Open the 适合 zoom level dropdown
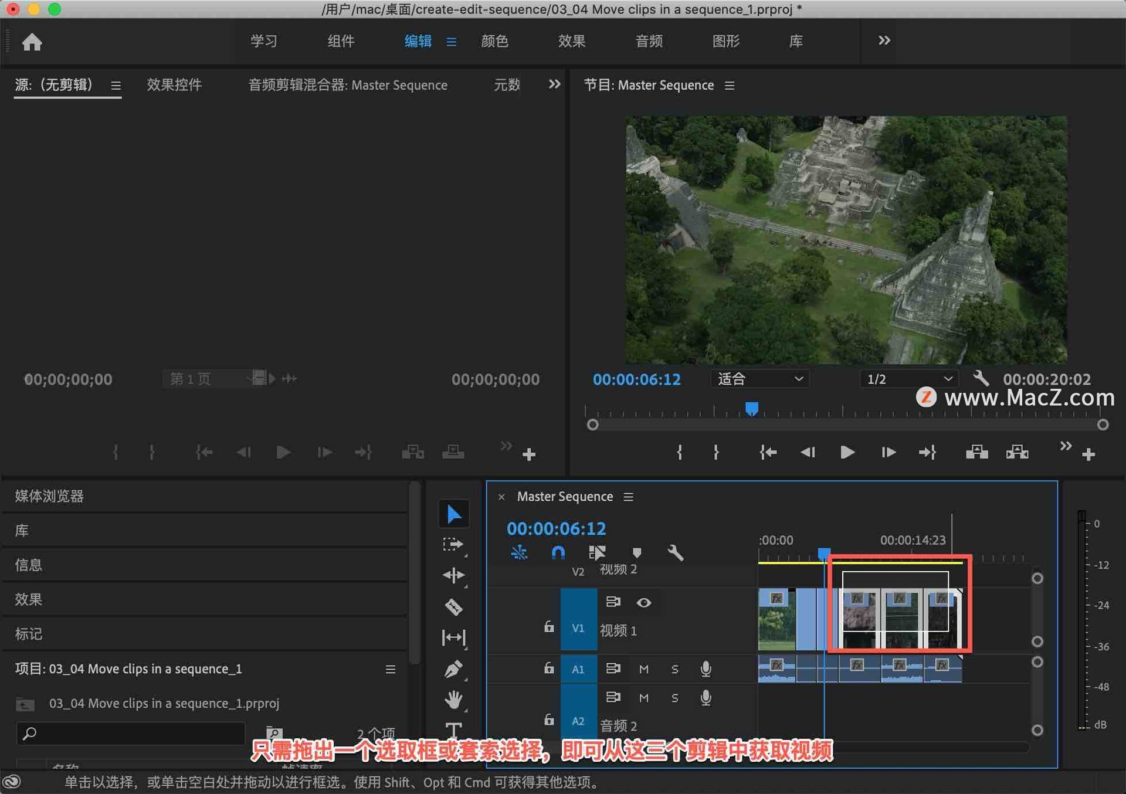This screenshot has height=794, width=1126. click(x=759, y=379)
